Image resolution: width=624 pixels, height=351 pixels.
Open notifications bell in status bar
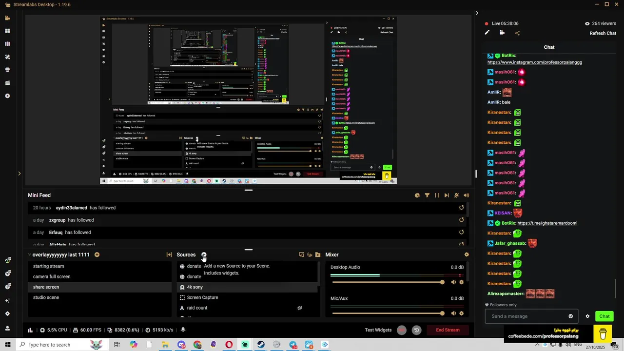183,330
